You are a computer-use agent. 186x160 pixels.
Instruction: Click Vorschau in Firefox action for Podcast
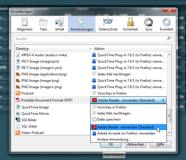(x=109, y=93)
